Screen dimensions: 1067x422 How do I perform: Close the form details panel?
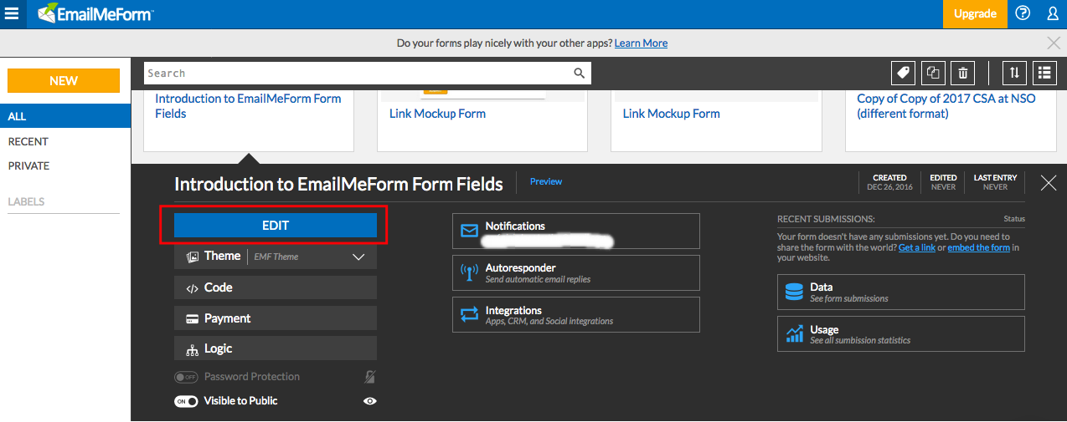[x=1049, y=183]
